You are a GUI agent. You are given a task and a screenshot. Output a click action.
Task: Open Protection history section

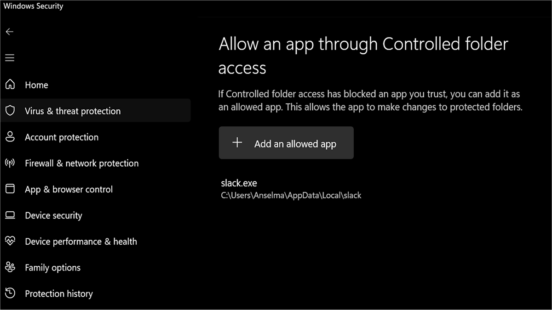59,294
